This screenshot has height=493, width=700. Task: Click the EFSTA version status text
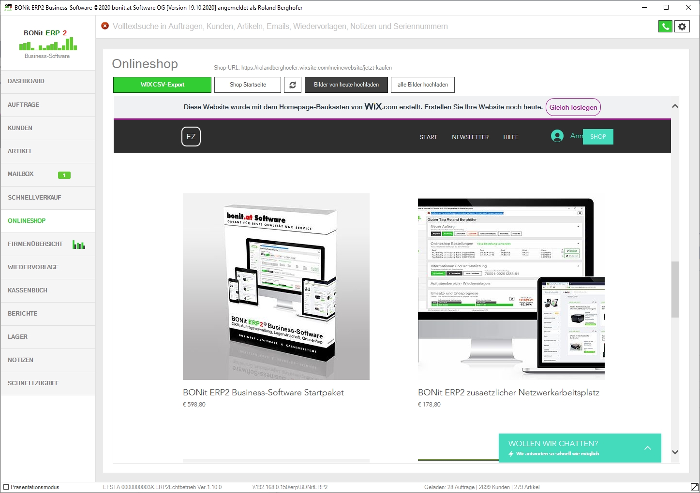[x=163, y=487]
